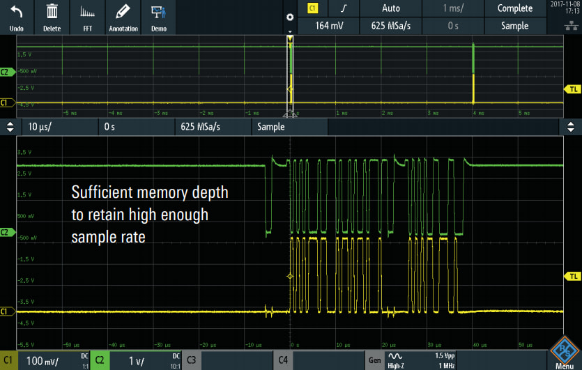Image resolution: width=582 pixels, height=370 pixels.
Task: Click the TL trigger level marker in zoom window
Action: (x=573, y=276)
